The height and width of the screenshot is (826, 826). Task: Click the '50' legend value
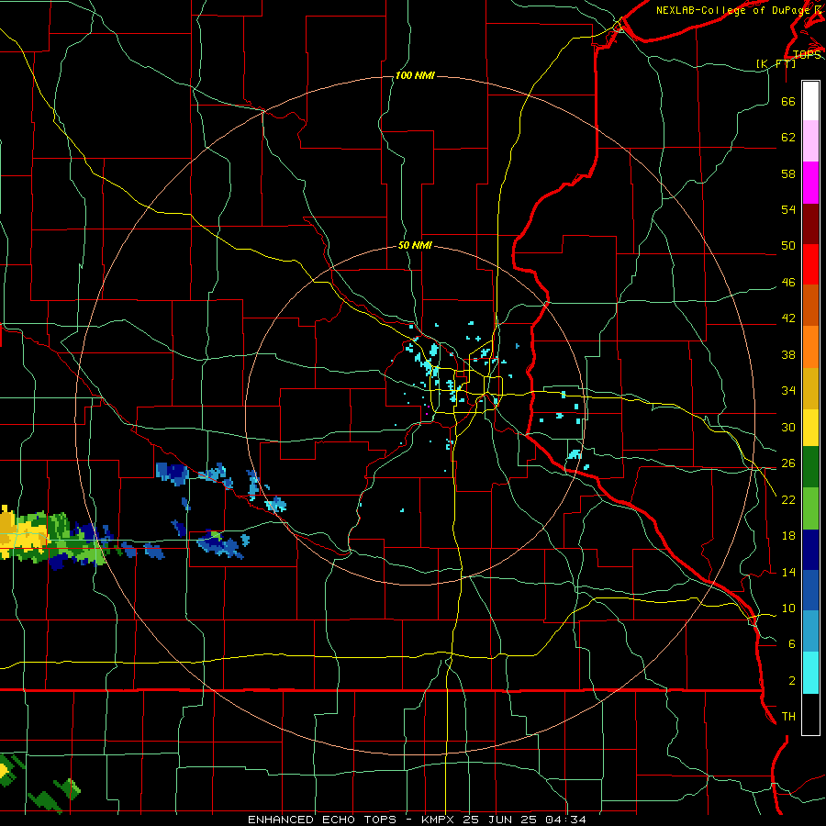point(788,246)
